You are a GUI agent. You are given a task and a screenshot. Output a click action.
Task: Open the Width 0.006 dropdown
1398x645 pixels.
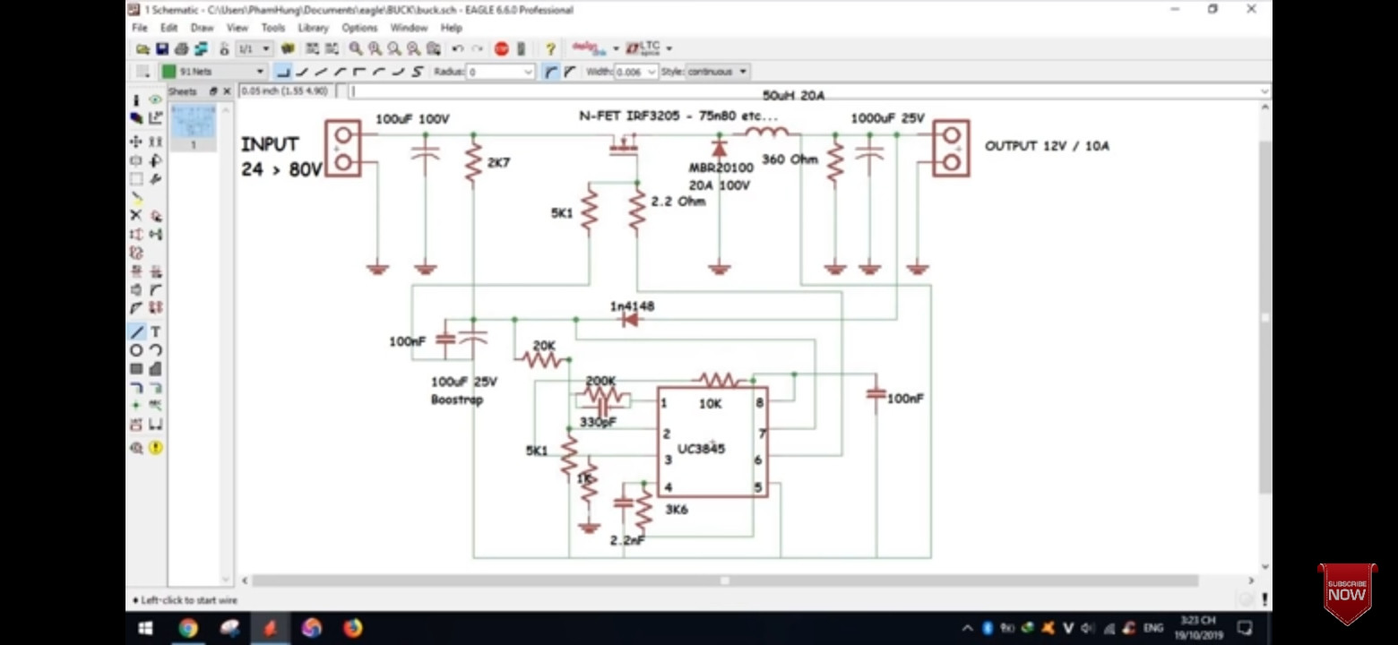coord(635,72)
